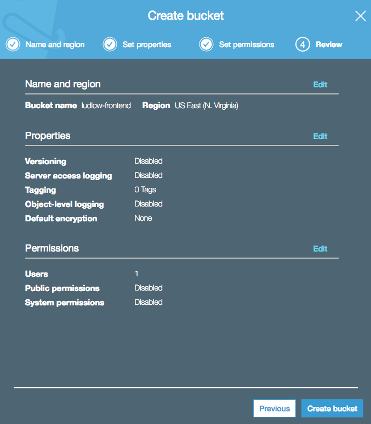Go back with the Previous button
371x424 pixels.
point(275,408)
